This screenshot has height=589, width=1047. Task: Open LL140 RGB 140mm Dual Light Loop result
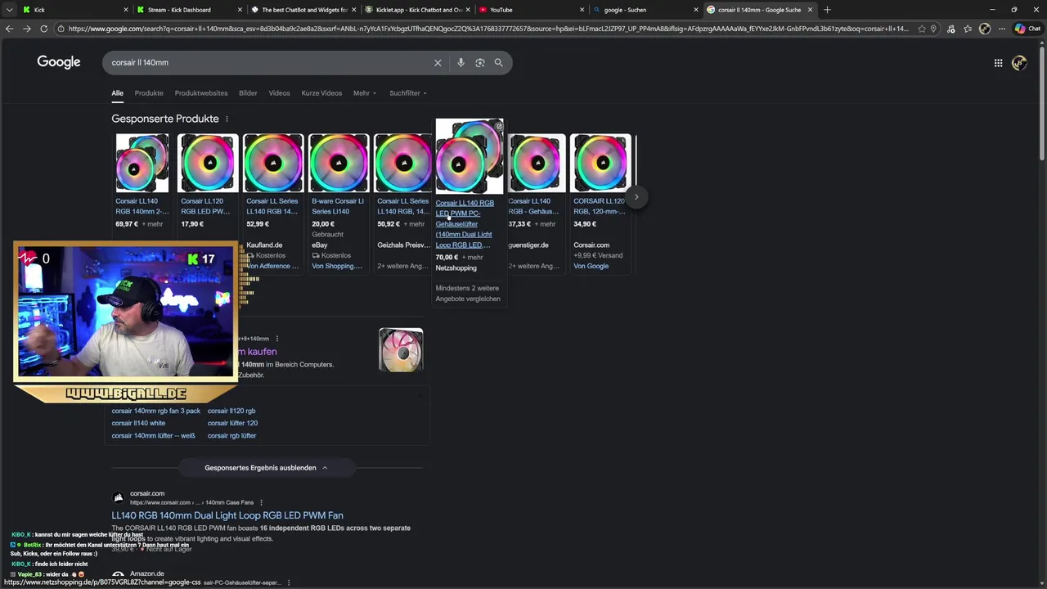coord(227,515)
